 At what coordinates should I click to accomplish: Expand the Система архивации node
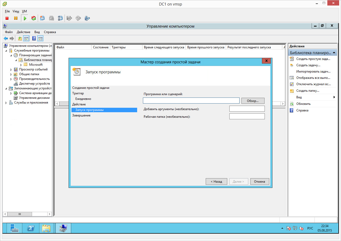11,93
